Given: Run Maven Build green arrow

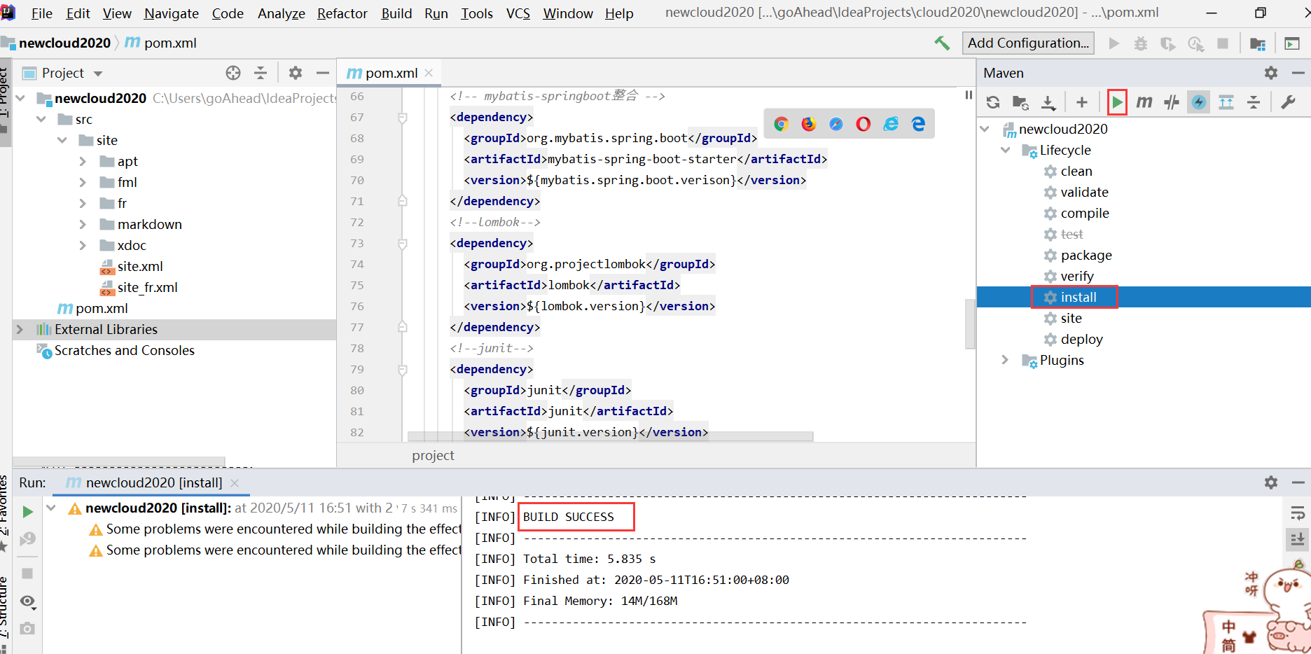Looking at the screenshot, I should pyautogui.click(x=1117, y=102).
